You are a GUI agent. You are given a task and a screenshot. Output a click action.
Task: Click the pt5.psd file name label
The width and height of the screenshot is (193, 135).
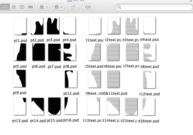click(20, 66)
